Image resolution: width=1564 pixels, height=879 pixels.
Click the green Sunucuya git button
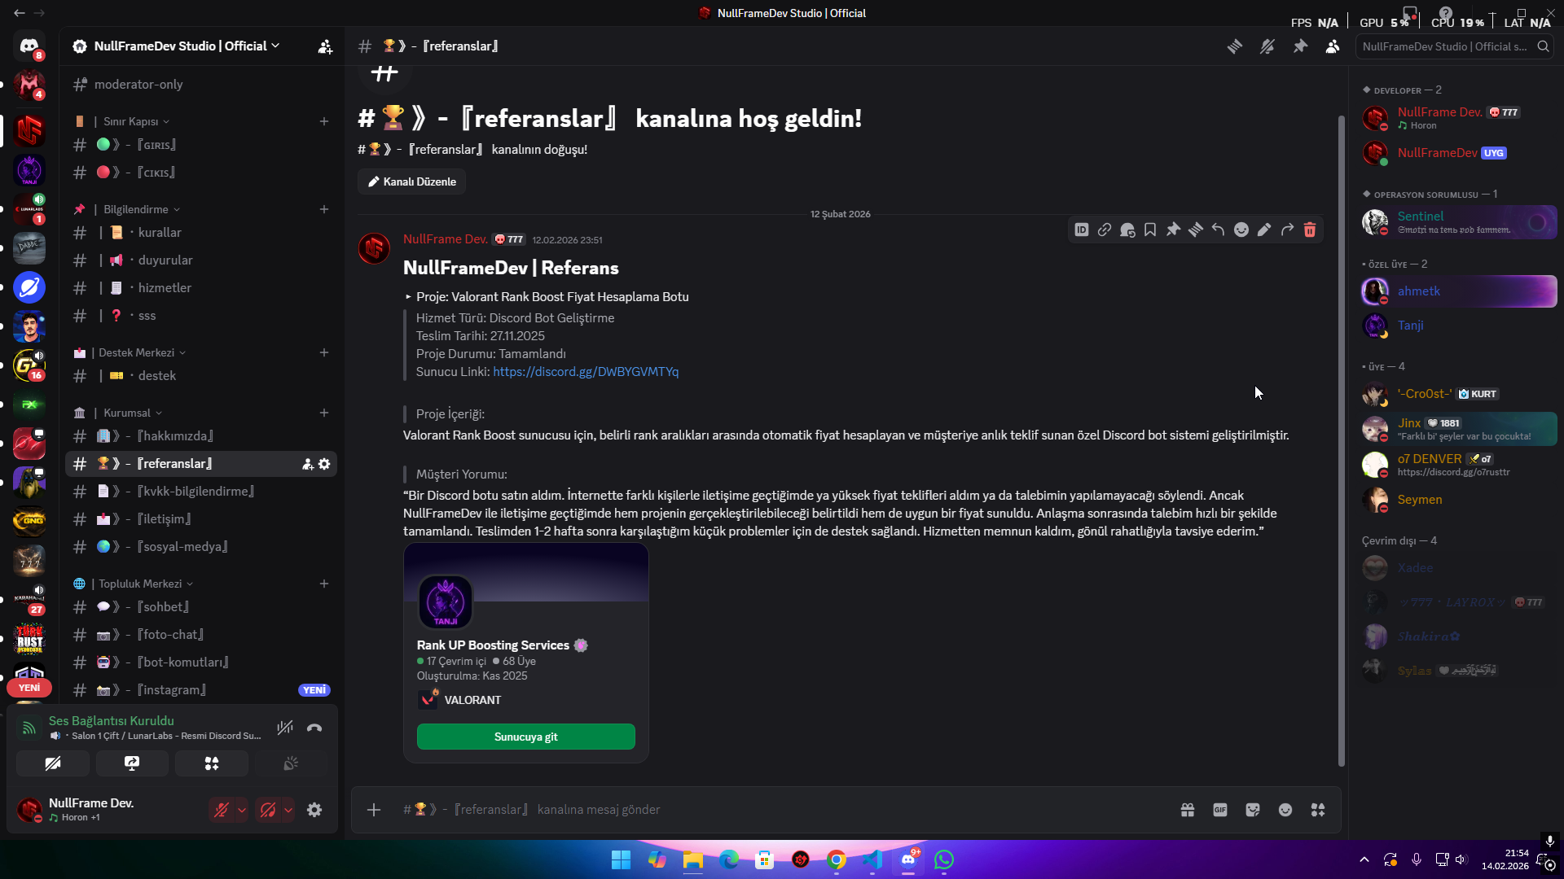click(526, 737)
